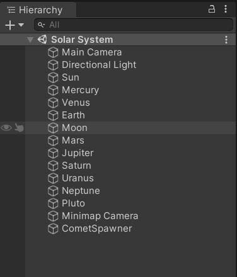Click the cube icon for Moon
Image resolution: width=237 pixels, height=277 pixels.
(x=53, y=128)
